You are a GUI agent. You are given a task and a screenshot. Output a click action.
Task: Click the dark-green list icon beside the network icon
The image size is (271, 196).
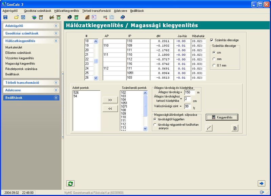tap(76, 17)
